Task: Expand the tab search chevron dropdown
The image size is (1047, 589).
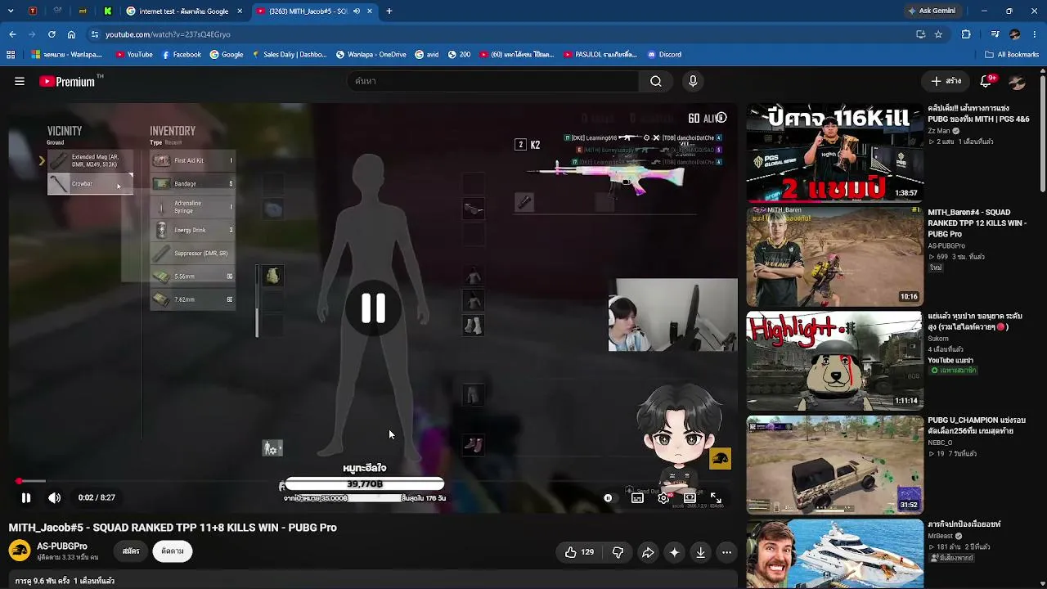Action: coord(12,11)
